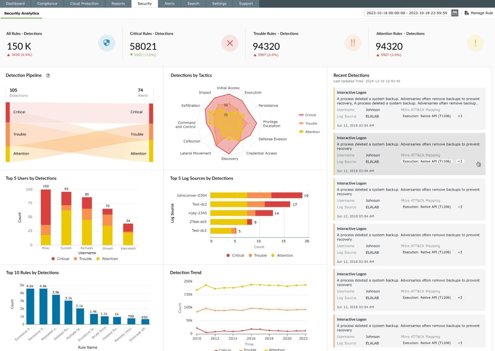Viewport: 495px width, 351px height.
Task: Click the 650 bar in Top 10 Rules
Action: coord(146,322)
